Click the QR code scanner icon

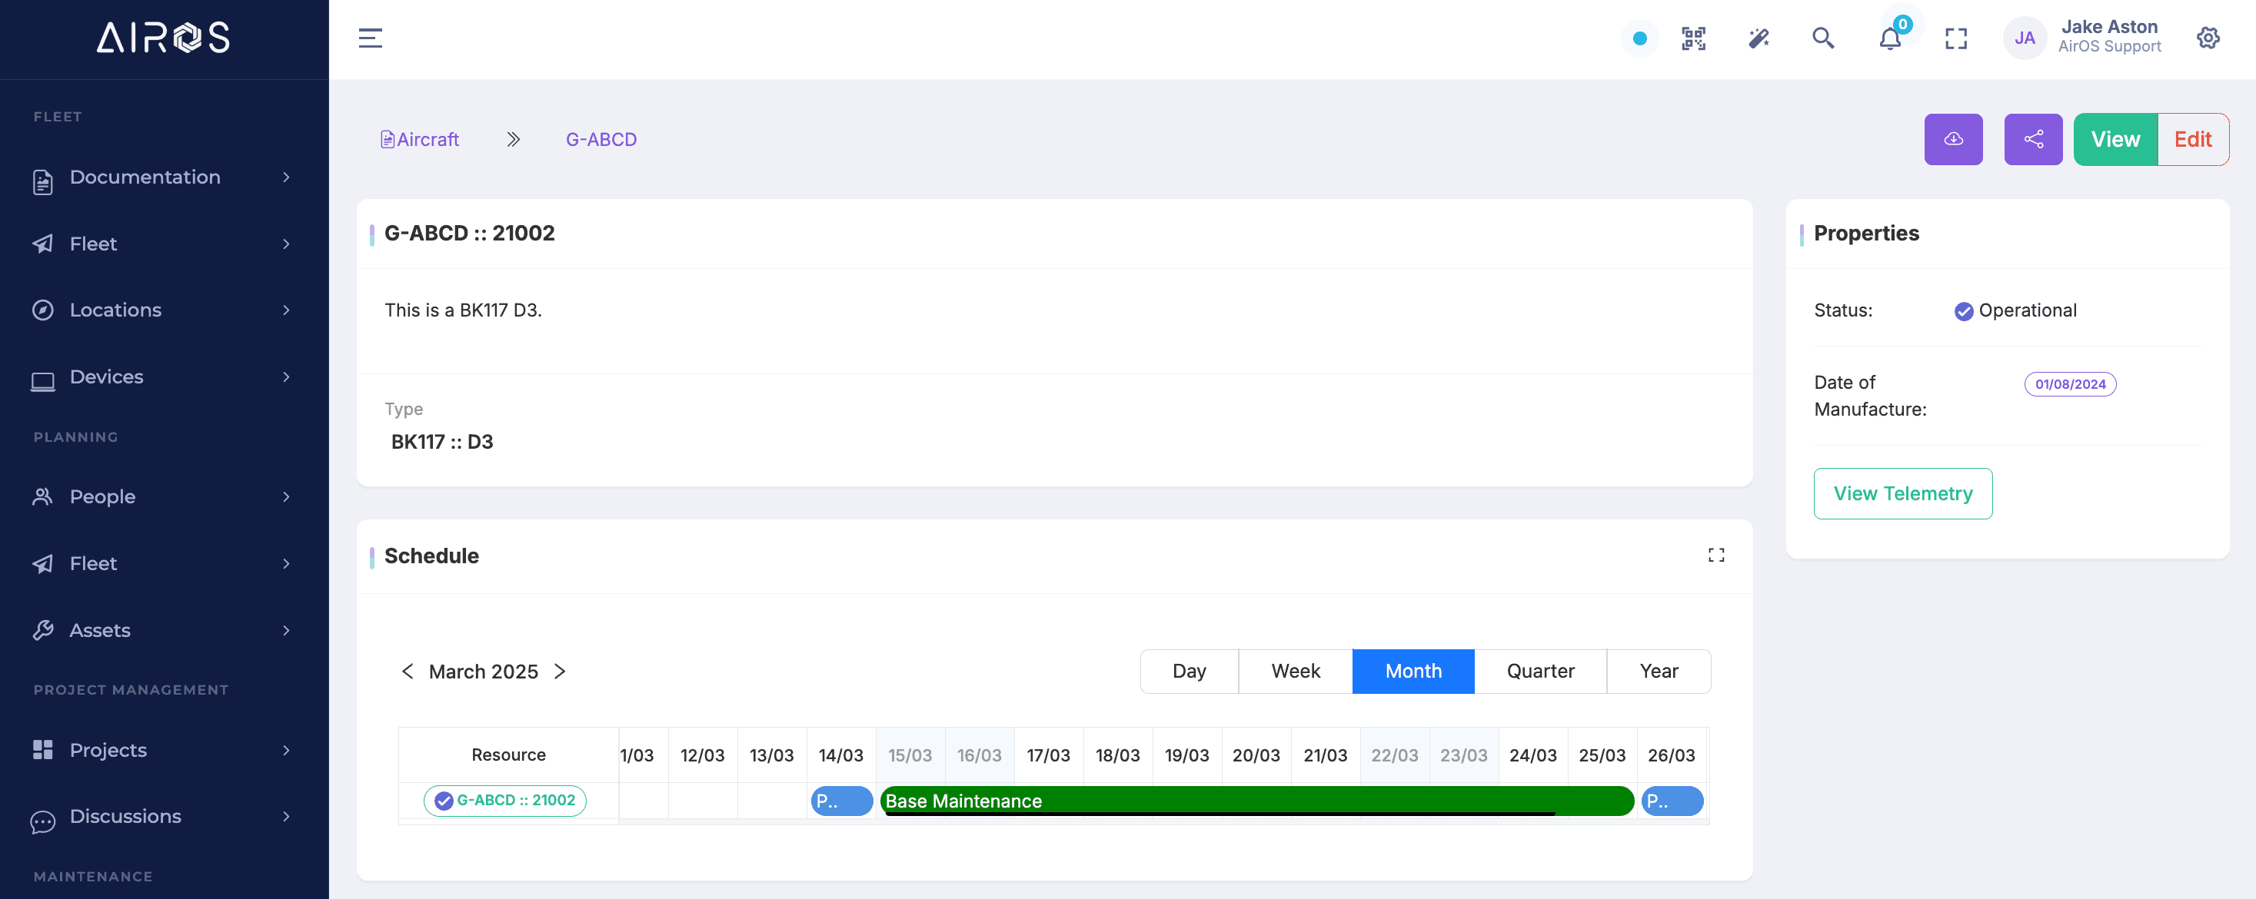point(1693,38)
